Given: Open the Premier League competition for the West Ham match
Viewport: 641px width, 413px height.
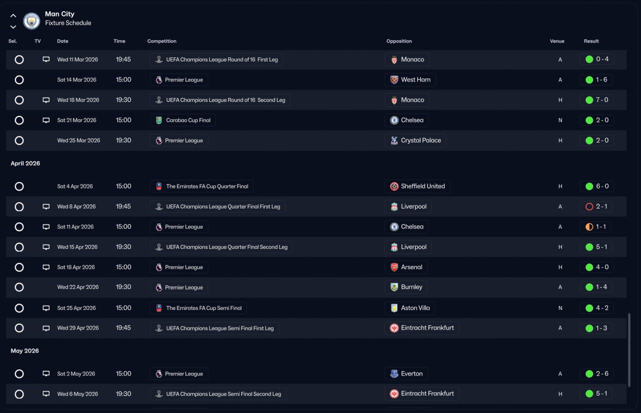Looking at the screenshot, I should tap(179, 80).
